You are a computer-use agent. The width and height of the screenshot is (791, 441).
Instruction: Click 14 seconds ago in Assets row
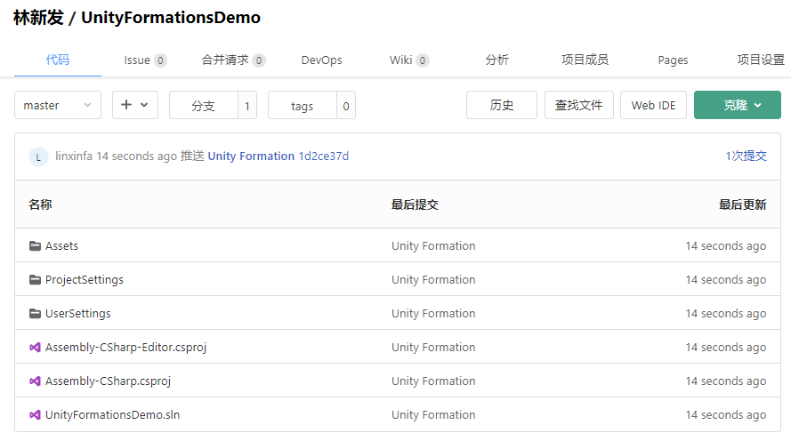pyautogui.click(x=726, y=246)
